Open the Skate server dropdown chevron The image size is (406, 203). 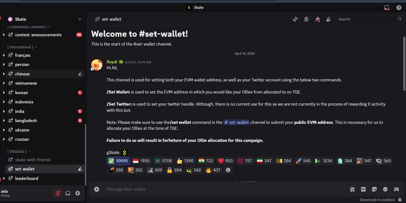click(80, 19)
